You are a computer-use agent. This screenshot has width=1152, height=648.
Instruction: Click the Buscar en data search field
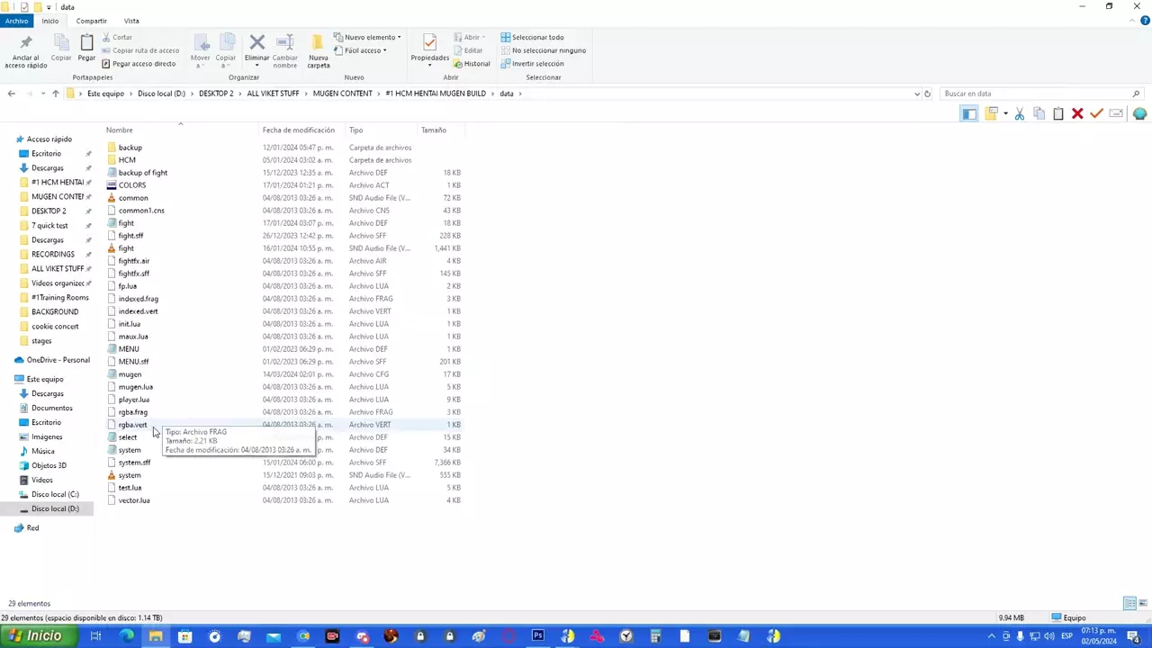click(1035, 94)
